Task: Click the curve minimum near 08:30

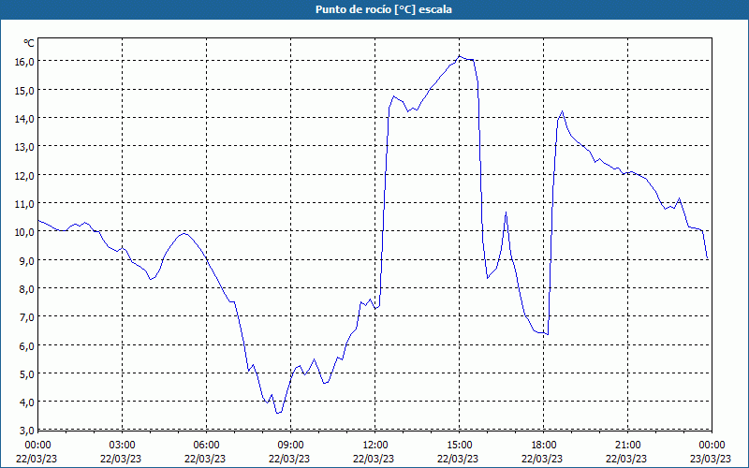Action: pos(277,413)
